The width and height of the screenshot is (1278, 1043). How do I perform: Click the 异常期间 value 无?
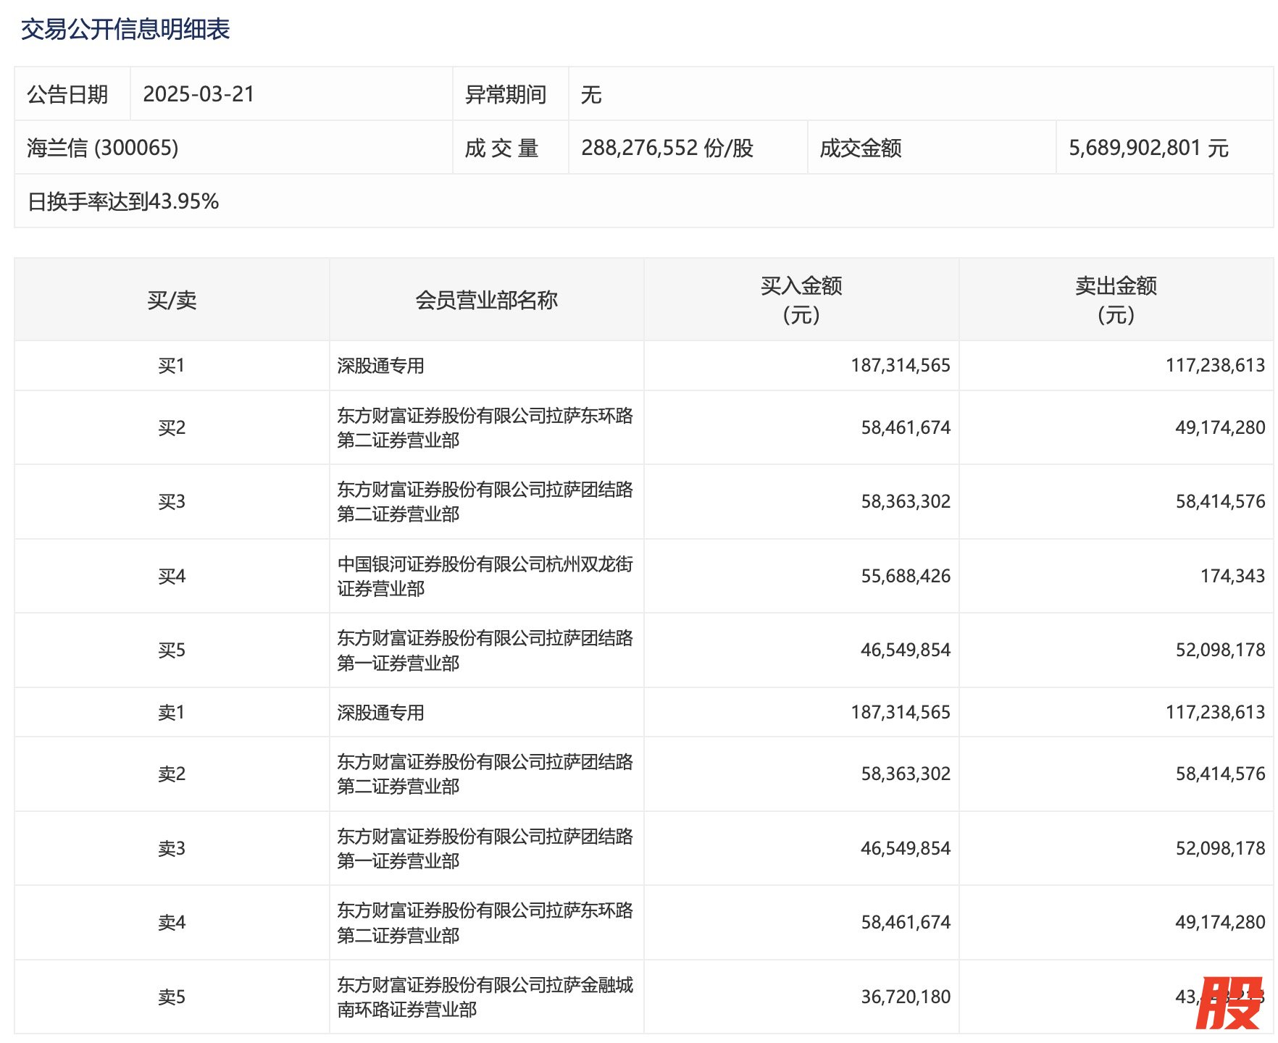(x=591, y=95)
